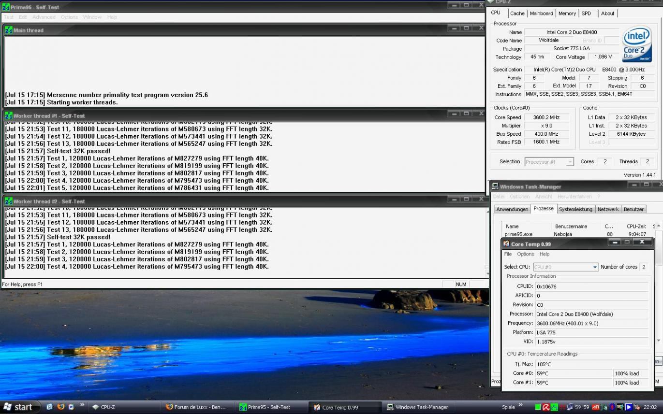Switch to Core Temp 0.99 taskbar button
The image size is (663, 414).
tap(345, 407)
